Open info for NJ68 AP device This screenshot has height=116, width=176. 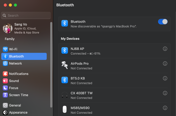point(165,49)
